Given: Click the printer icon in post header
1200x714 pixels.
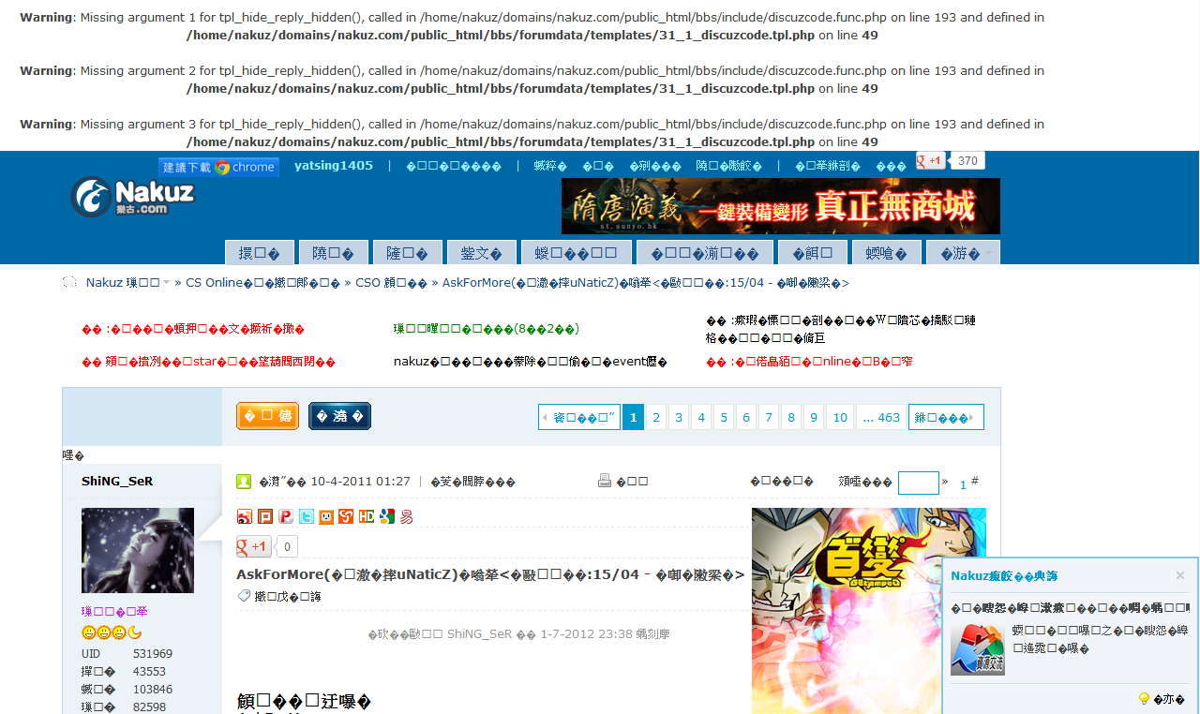Looking at the screenshot, I should point(605,482).
